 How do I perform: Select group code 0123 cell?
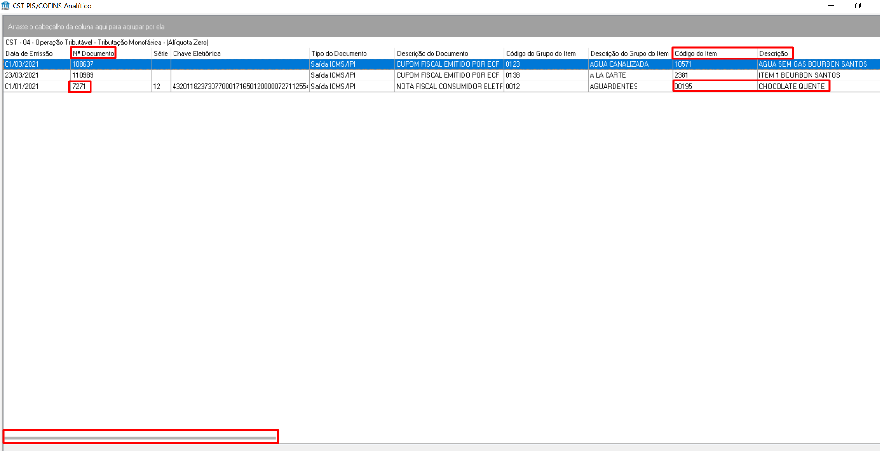coord(546,64)
